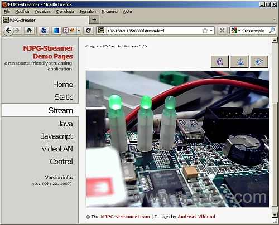The width and height of the screenshot is (279, 225).
Task: Go to the Home page link
Action: tap(63, 85)
